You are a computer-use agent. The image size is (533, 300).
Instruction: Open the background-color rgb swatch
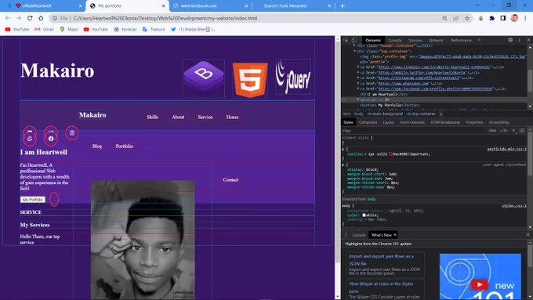386,211
